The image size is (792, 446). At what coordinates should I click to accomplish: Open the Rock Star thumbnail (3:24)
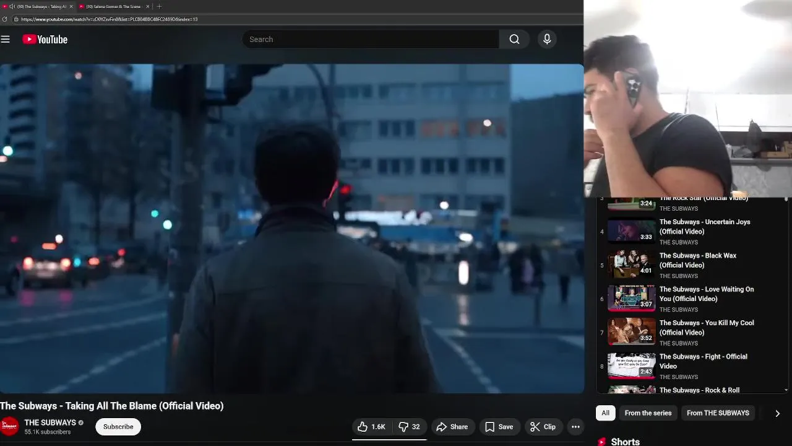pos(632,204)
